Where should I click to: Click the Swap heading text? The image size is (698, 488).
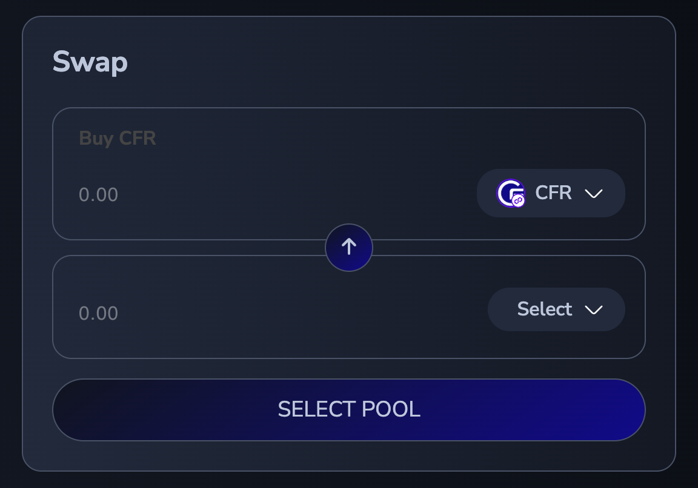point(90,62)
